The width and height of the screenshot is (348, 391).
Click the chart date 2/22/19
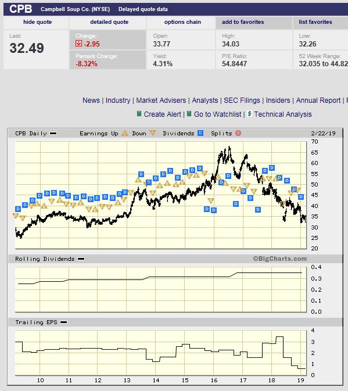pos(323,134)
